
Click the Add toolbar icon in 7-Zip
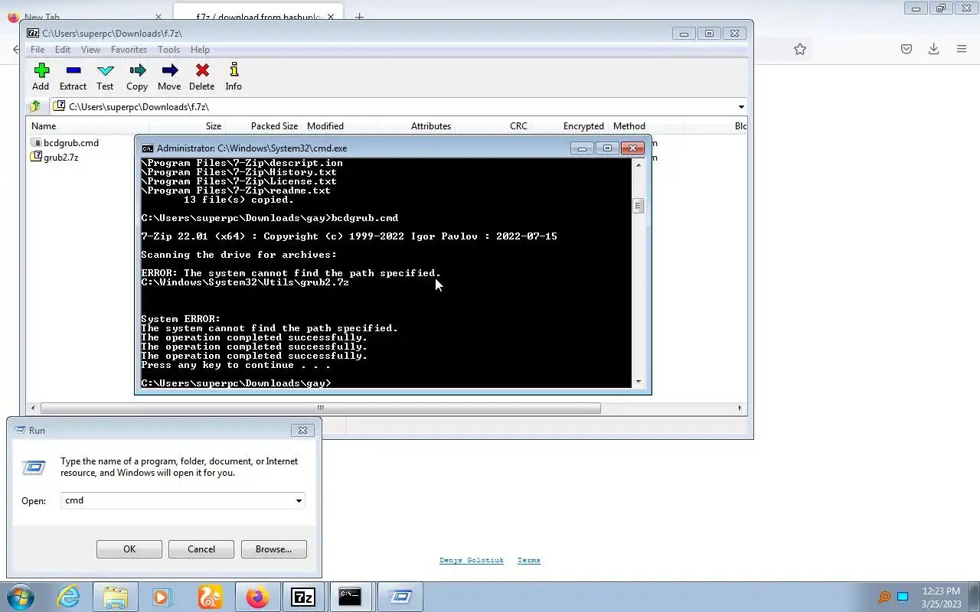pos(41,76)
